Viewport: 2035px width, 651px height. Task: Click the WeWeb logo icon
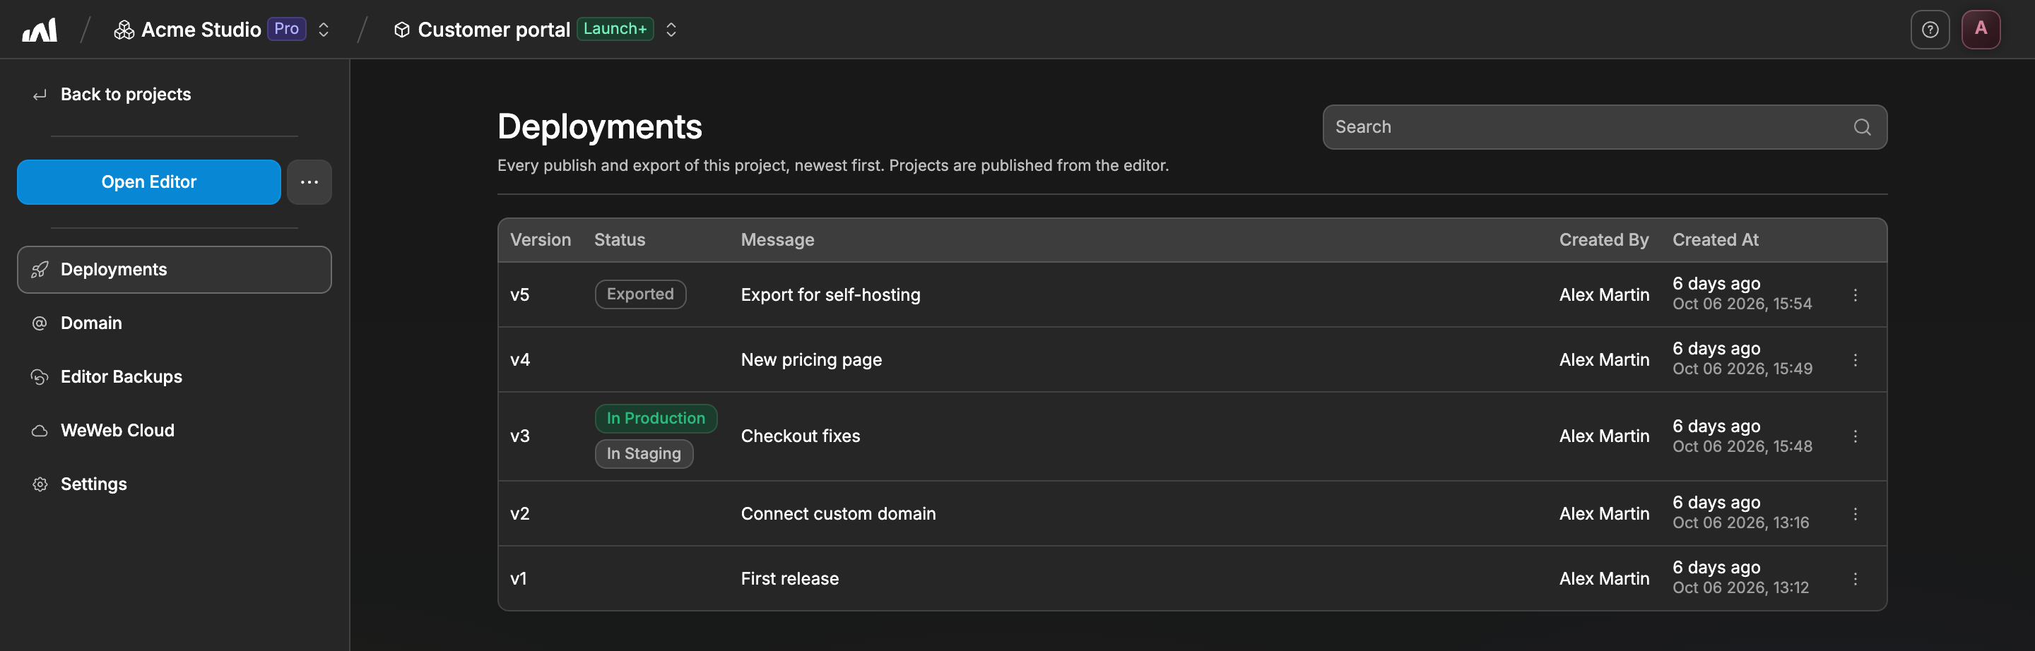tap(40, 30)
